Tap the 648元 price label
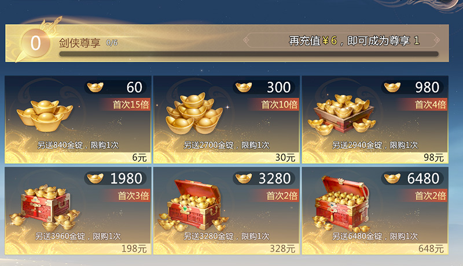The height and width of the screenshot is (266, 463). (x=431, y=249)
